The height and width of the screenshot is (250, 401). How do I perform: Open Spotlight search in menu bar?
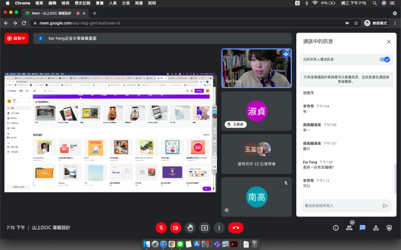click(374, 3)
